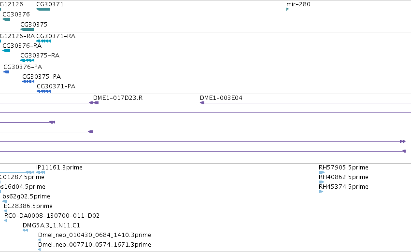Click the RC0-DA0008-130700-011-D02 label
Image resolution: width=411 pixels, height=252 pixels.
[52, 216]
